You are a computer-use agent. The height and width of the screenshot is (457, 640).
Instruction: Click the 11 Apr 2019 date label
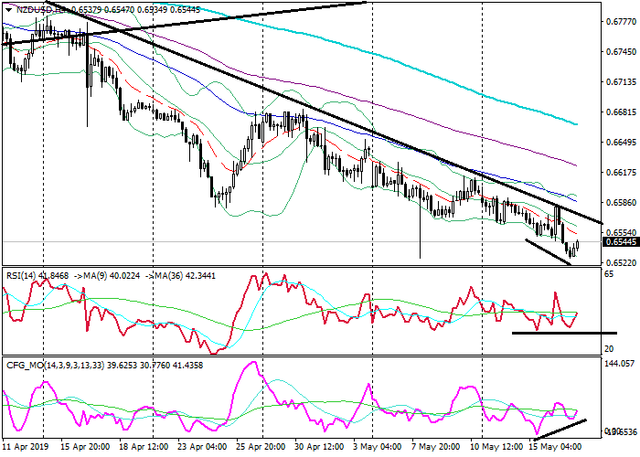(x=25, y=448)
